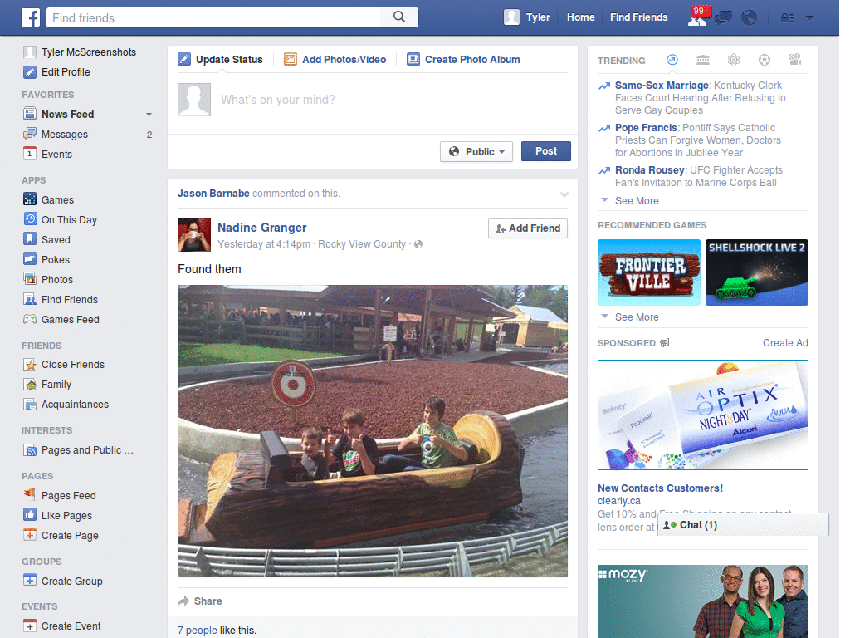This screenshot has height=638, width=850.
Task: Open the post options chevron beside Jason Barnabe
Action: click(564, 194)
